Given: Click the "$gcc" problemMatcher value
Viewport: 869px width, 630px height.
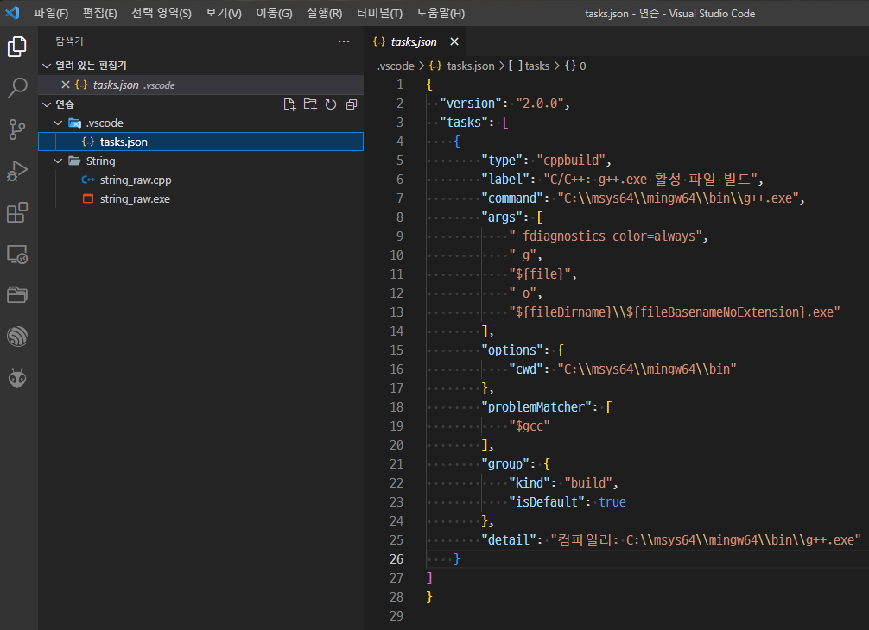Looking at the screenshot, I should (x=530, y=425).
